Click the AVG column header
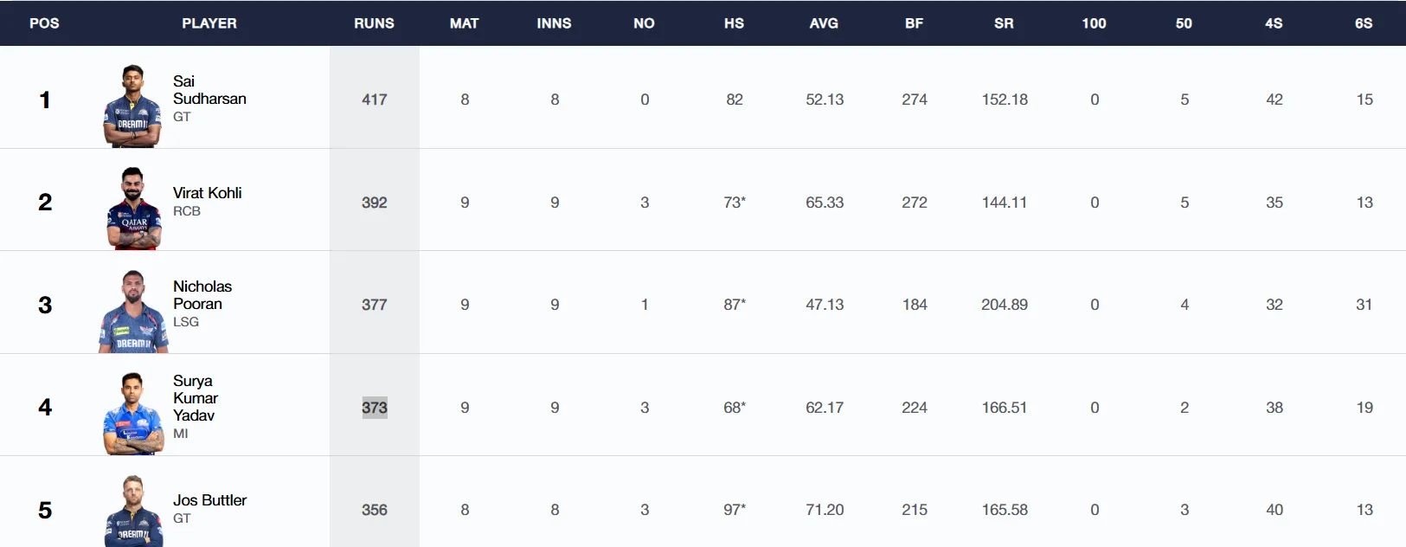1406x547 pixels. coord(824,23)
